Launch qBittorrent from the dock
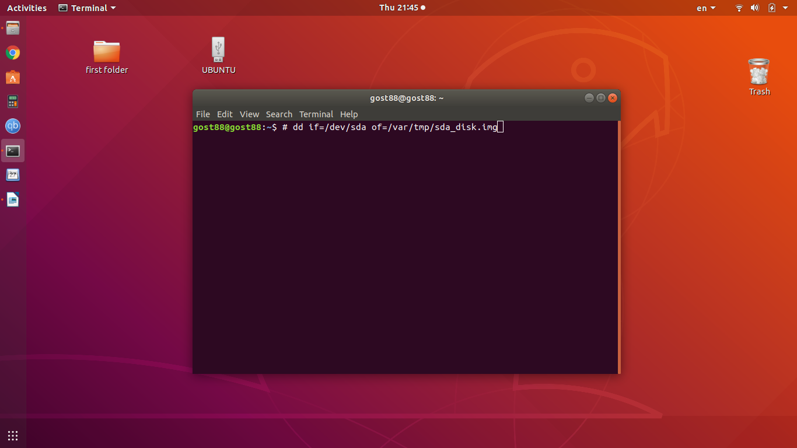The width and height of the screenshot is (797, 448). click(x=13, y=126)
